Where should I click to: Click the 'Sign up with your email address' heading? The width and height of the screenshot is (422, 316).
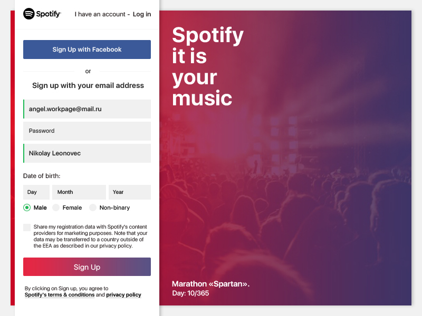coord(88,85)
